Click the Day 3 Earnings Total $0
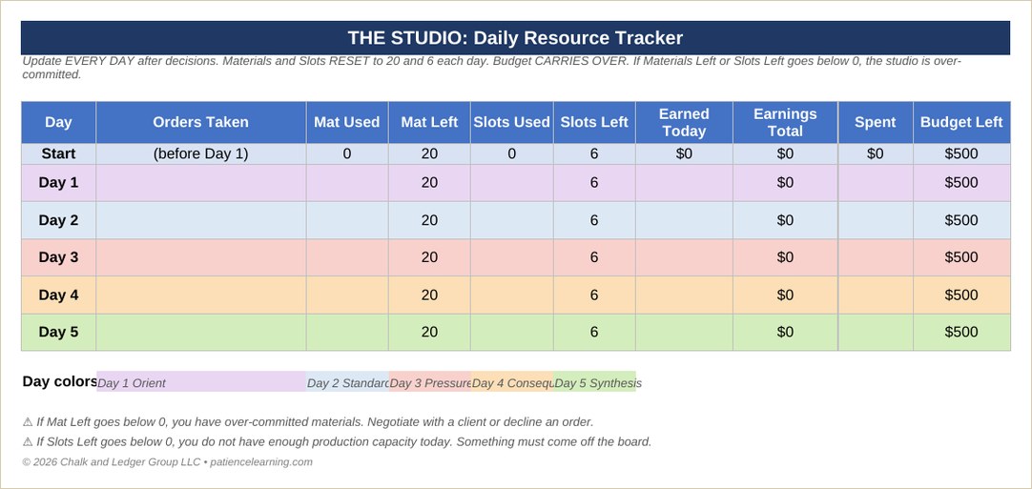The height and width of the screenshot is (489, 1032). coord(785,257)
